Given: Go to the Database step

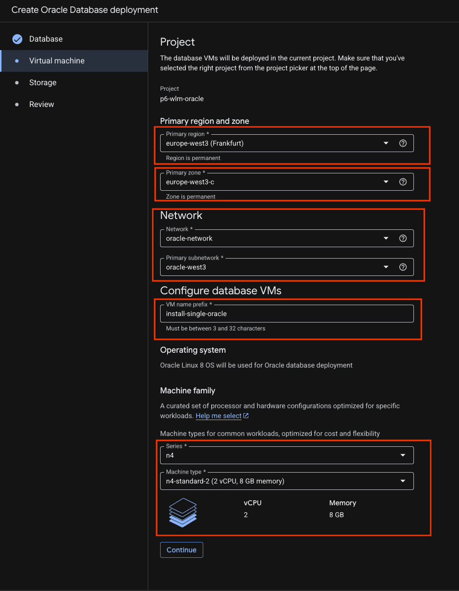Looking at the screenshot, I should click(74, 39).
